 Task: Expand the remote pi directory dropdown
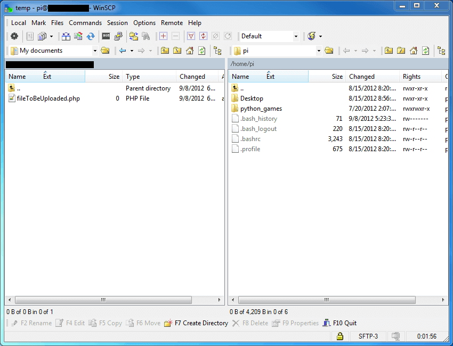319,51
